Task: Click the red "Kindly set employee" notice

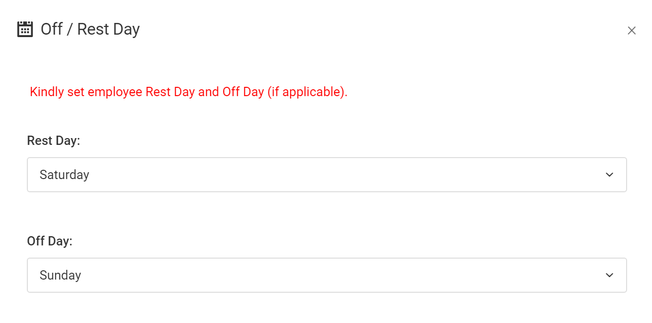Action: (189, 92)
